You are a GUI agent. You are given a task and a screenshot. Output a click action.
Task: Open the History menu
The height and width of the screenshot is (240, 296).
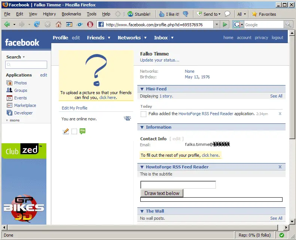pyautogui.click(x=49, y=14)
